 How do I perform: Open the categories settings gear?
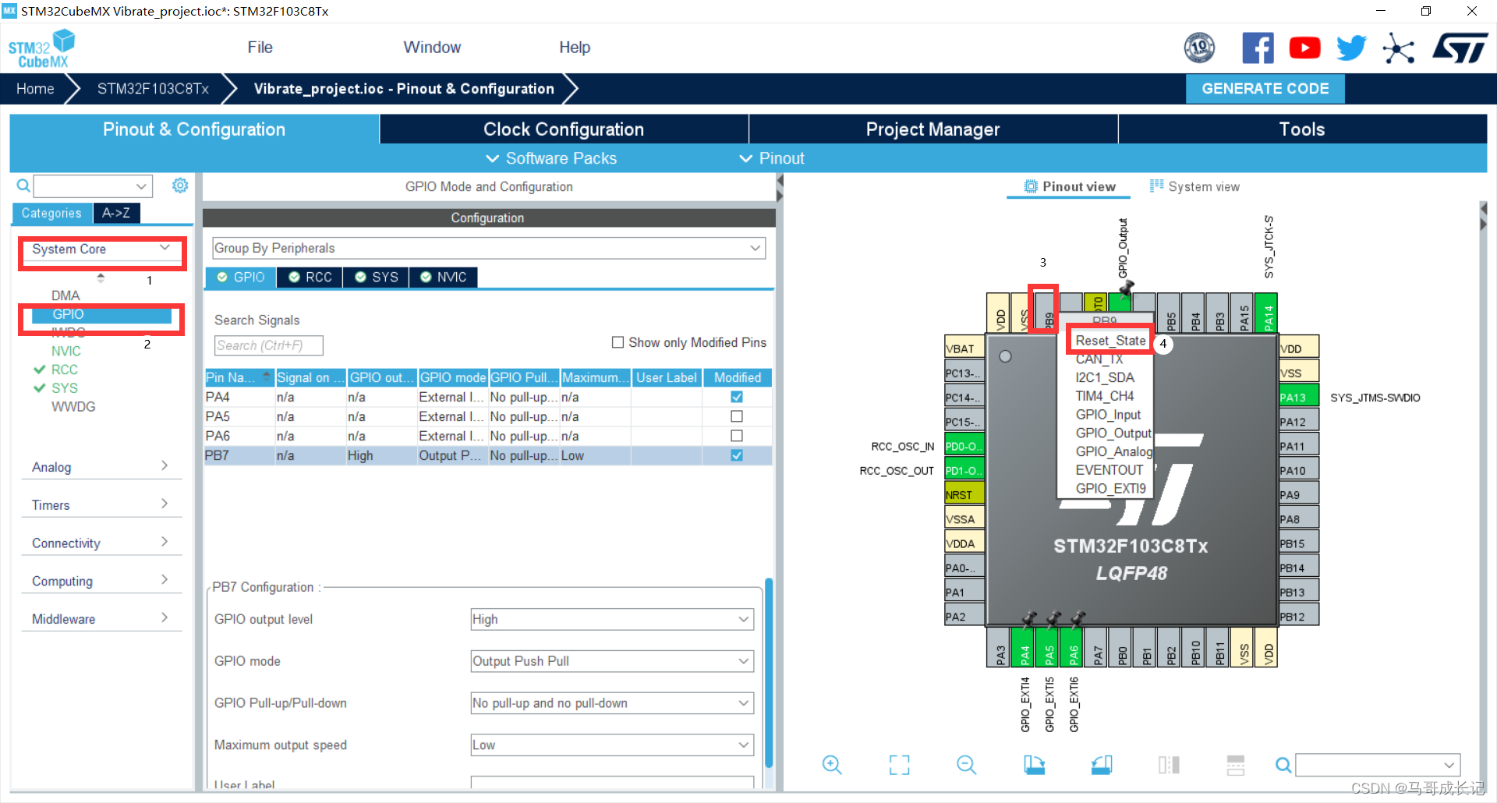[x=180, y=186]
